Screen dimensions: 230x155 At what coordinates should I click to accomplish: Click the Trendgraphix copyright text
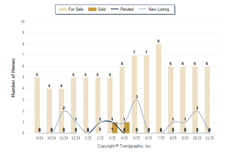tap(125, 146)
